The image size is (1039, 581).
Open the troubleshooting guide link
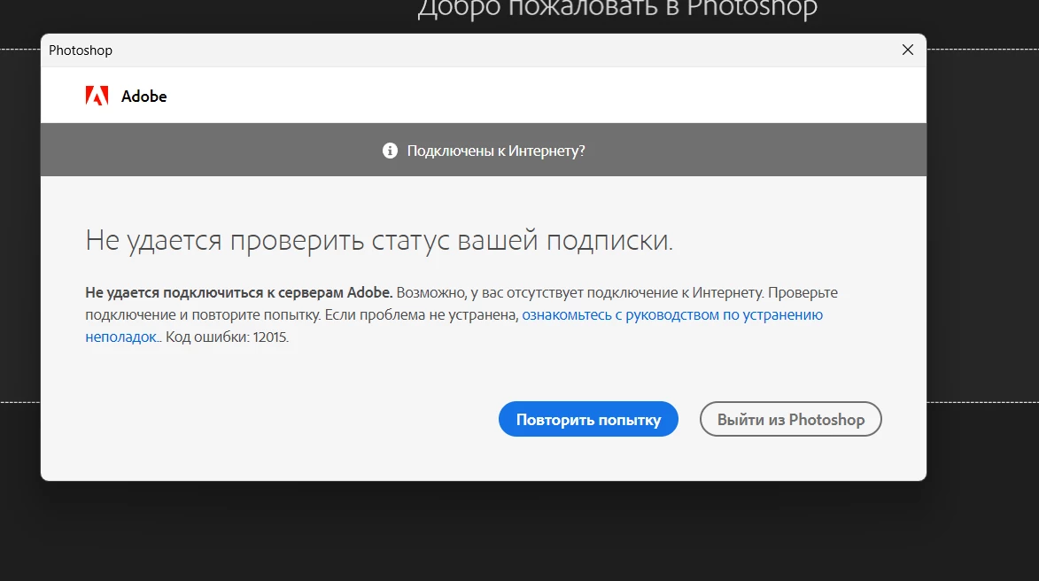pyautogui.click(x=672, y=314)
